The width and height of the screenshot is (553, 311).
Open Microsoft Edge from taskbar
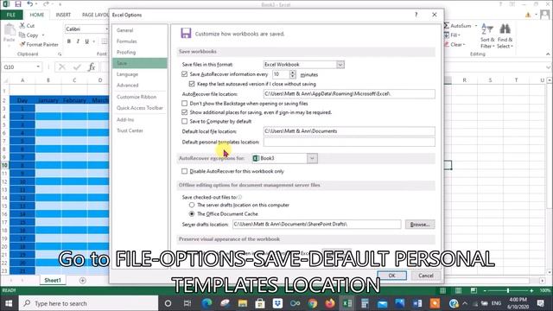tap(207, 303)
